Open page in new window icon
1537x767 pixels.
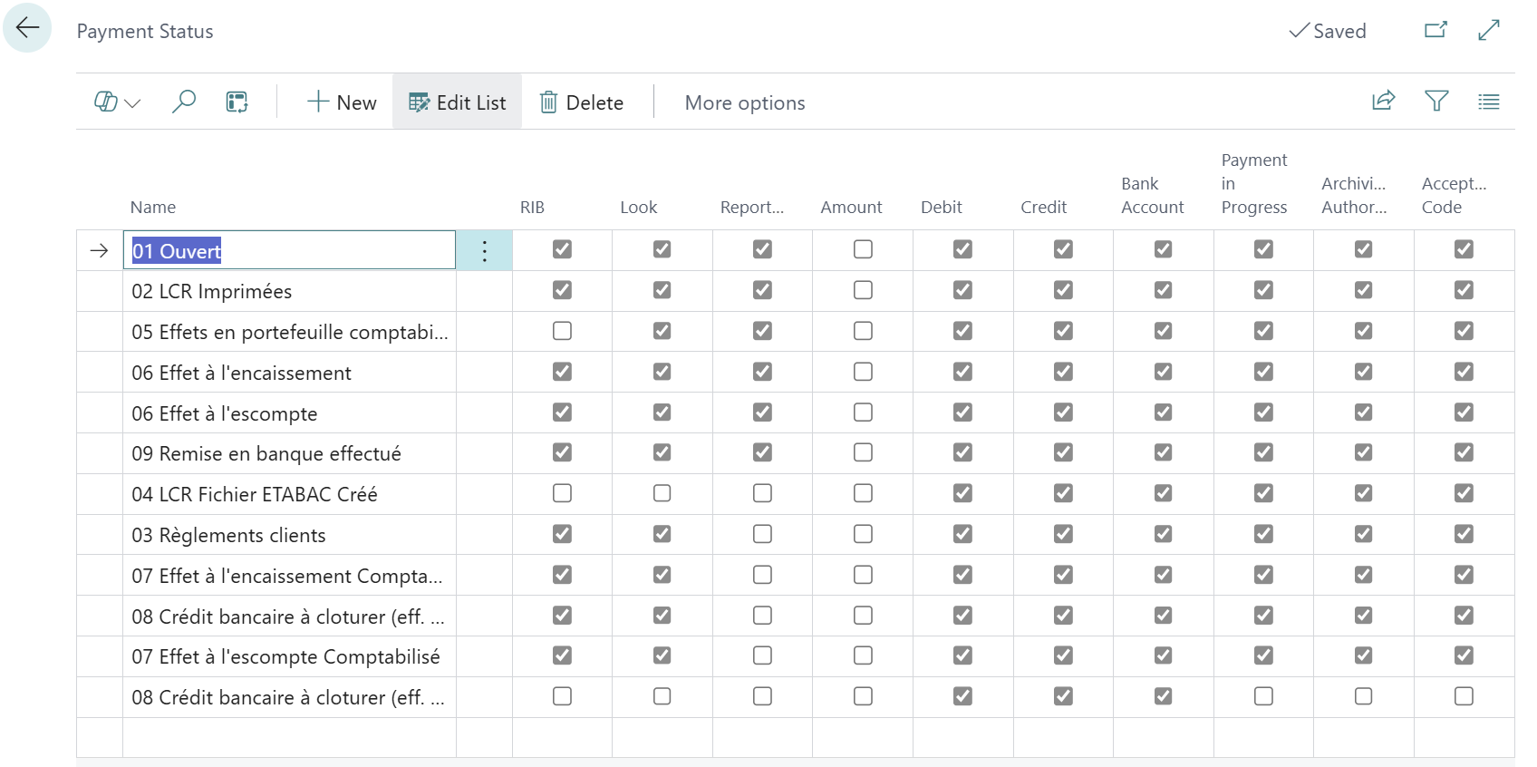tap(1435, 31)
